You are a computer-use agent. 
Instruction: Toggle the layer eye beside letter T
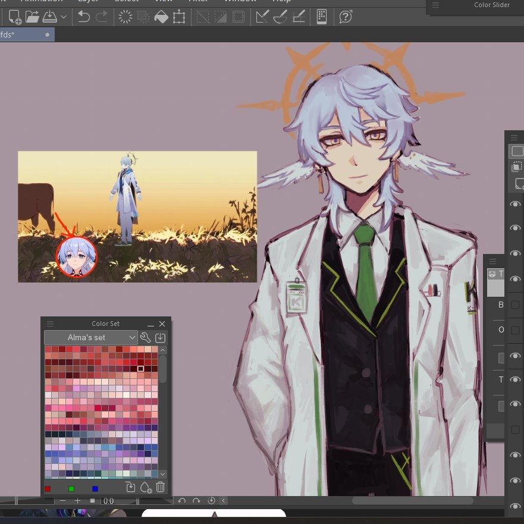point(515,379)
